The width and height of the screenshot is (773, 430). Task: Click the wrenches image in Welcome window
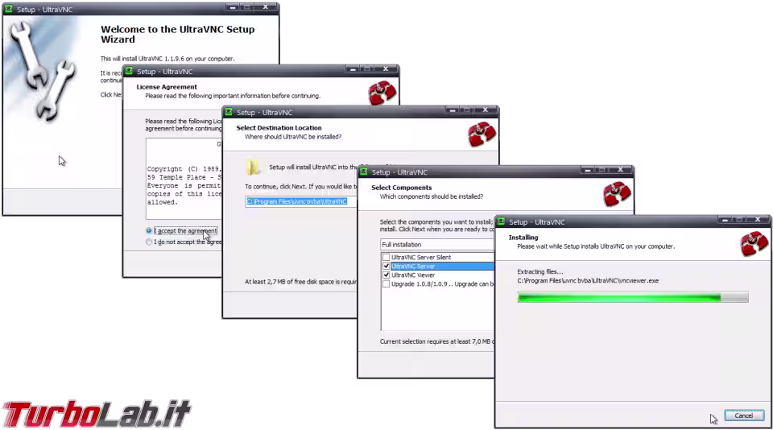(42, 71)
